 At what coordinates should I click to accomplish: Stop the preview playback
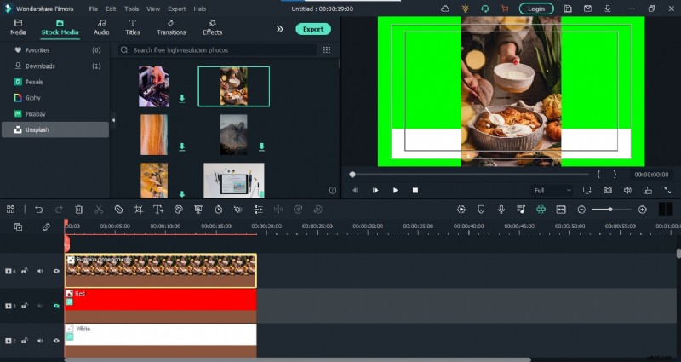coord(415,190)
